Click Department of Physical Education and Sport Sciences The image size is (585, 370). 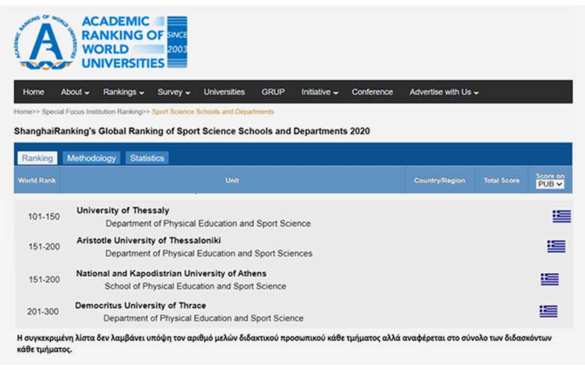tap(209, 253)
